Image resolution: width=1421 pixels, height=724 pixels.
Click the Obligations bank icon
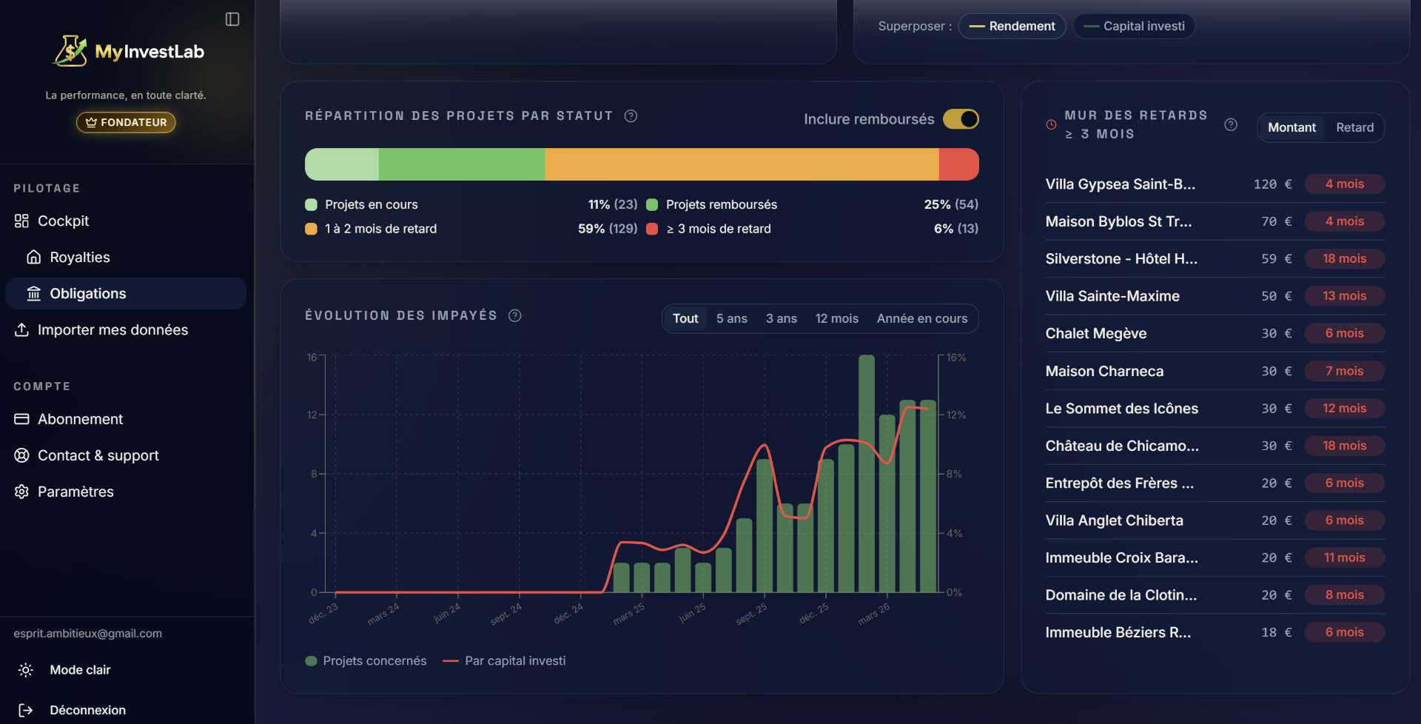click(33, 293)
